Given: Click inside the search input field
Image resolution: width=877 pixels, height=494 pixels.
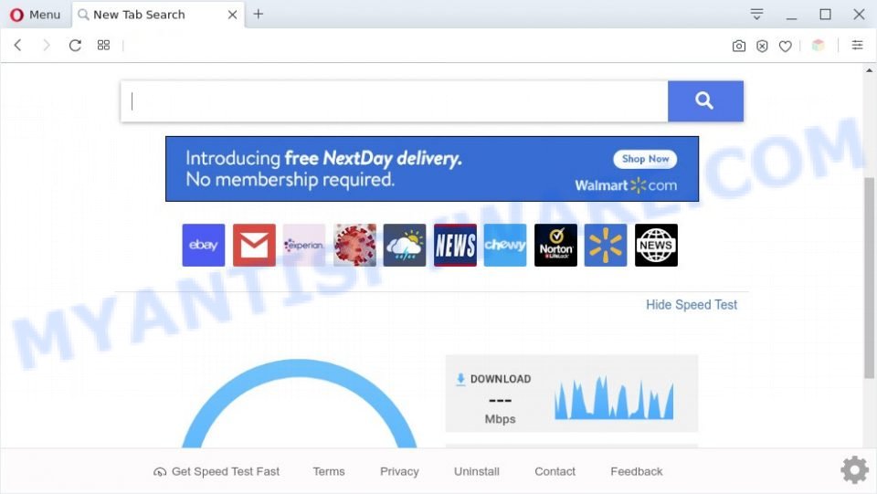Looking at the screenshot, I should pos(395,101).
